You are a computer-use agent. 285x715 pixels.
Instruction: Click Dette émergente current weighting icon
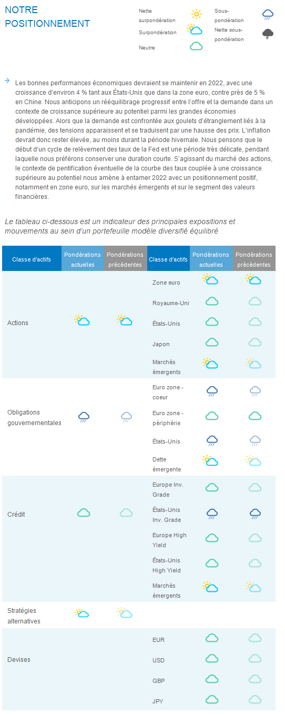tap(210, 461)
